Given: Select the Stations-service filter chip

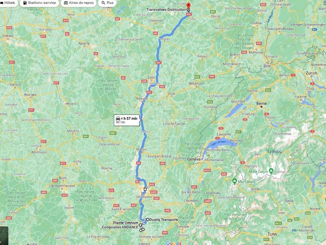Looking at the screenshot, I should click(x=39, y=3).
